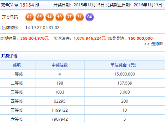This screenshot has height=123, width=165.
Task: Click the 奖池滚存 amount 1,078,946,224元
Action: click(x=90, y=38)
